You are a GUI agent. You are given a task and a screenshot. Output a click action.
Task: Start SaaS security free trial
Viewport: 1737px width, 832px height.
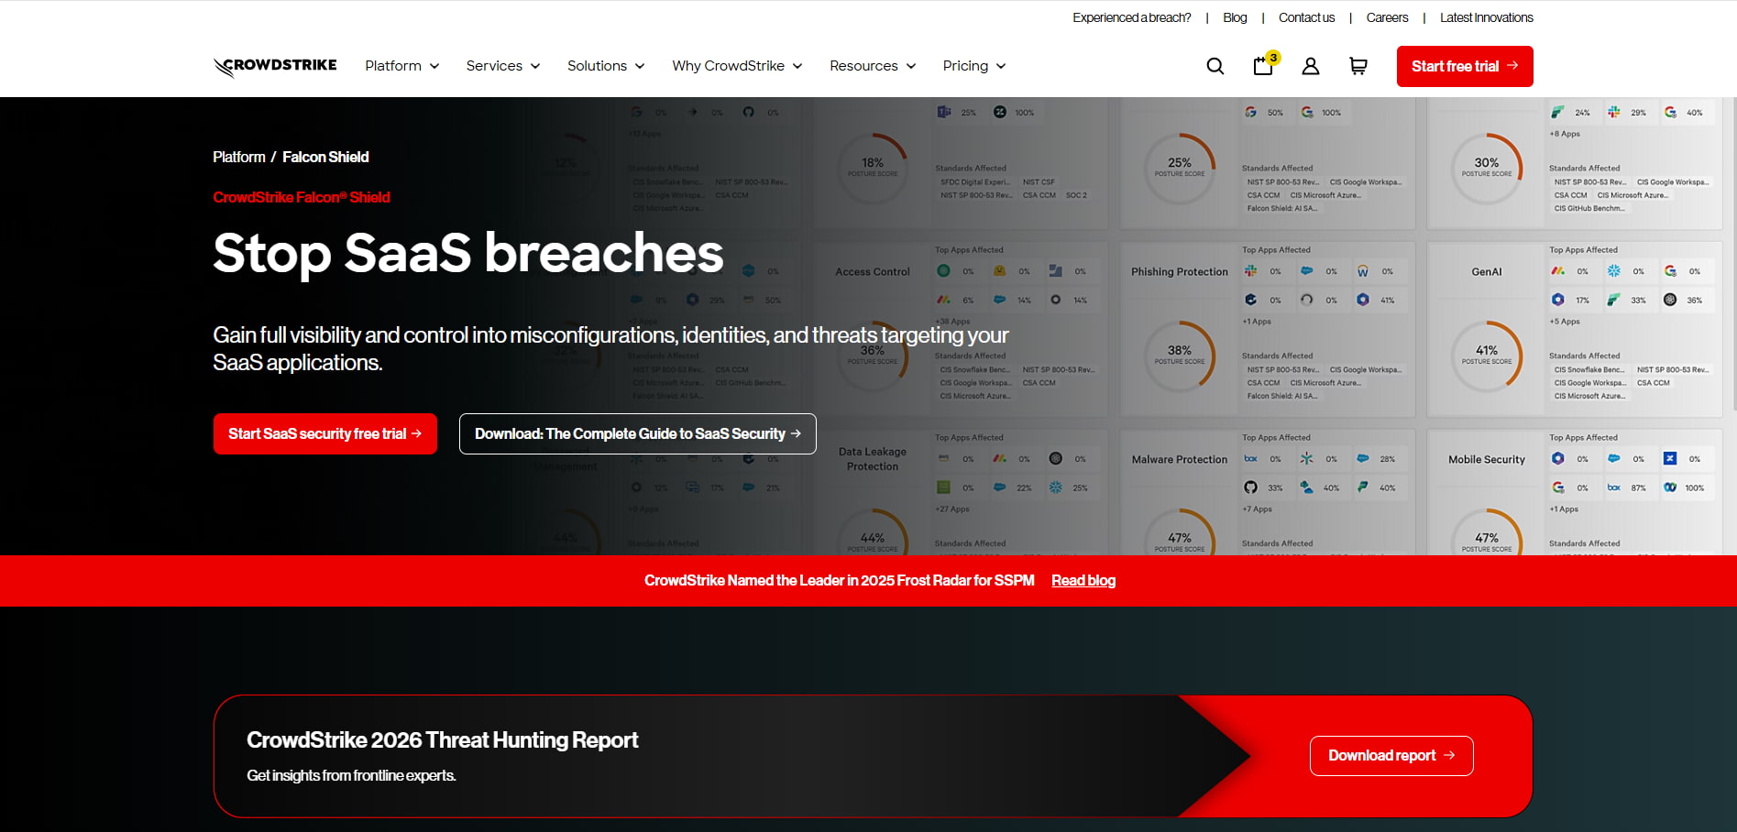325,433
